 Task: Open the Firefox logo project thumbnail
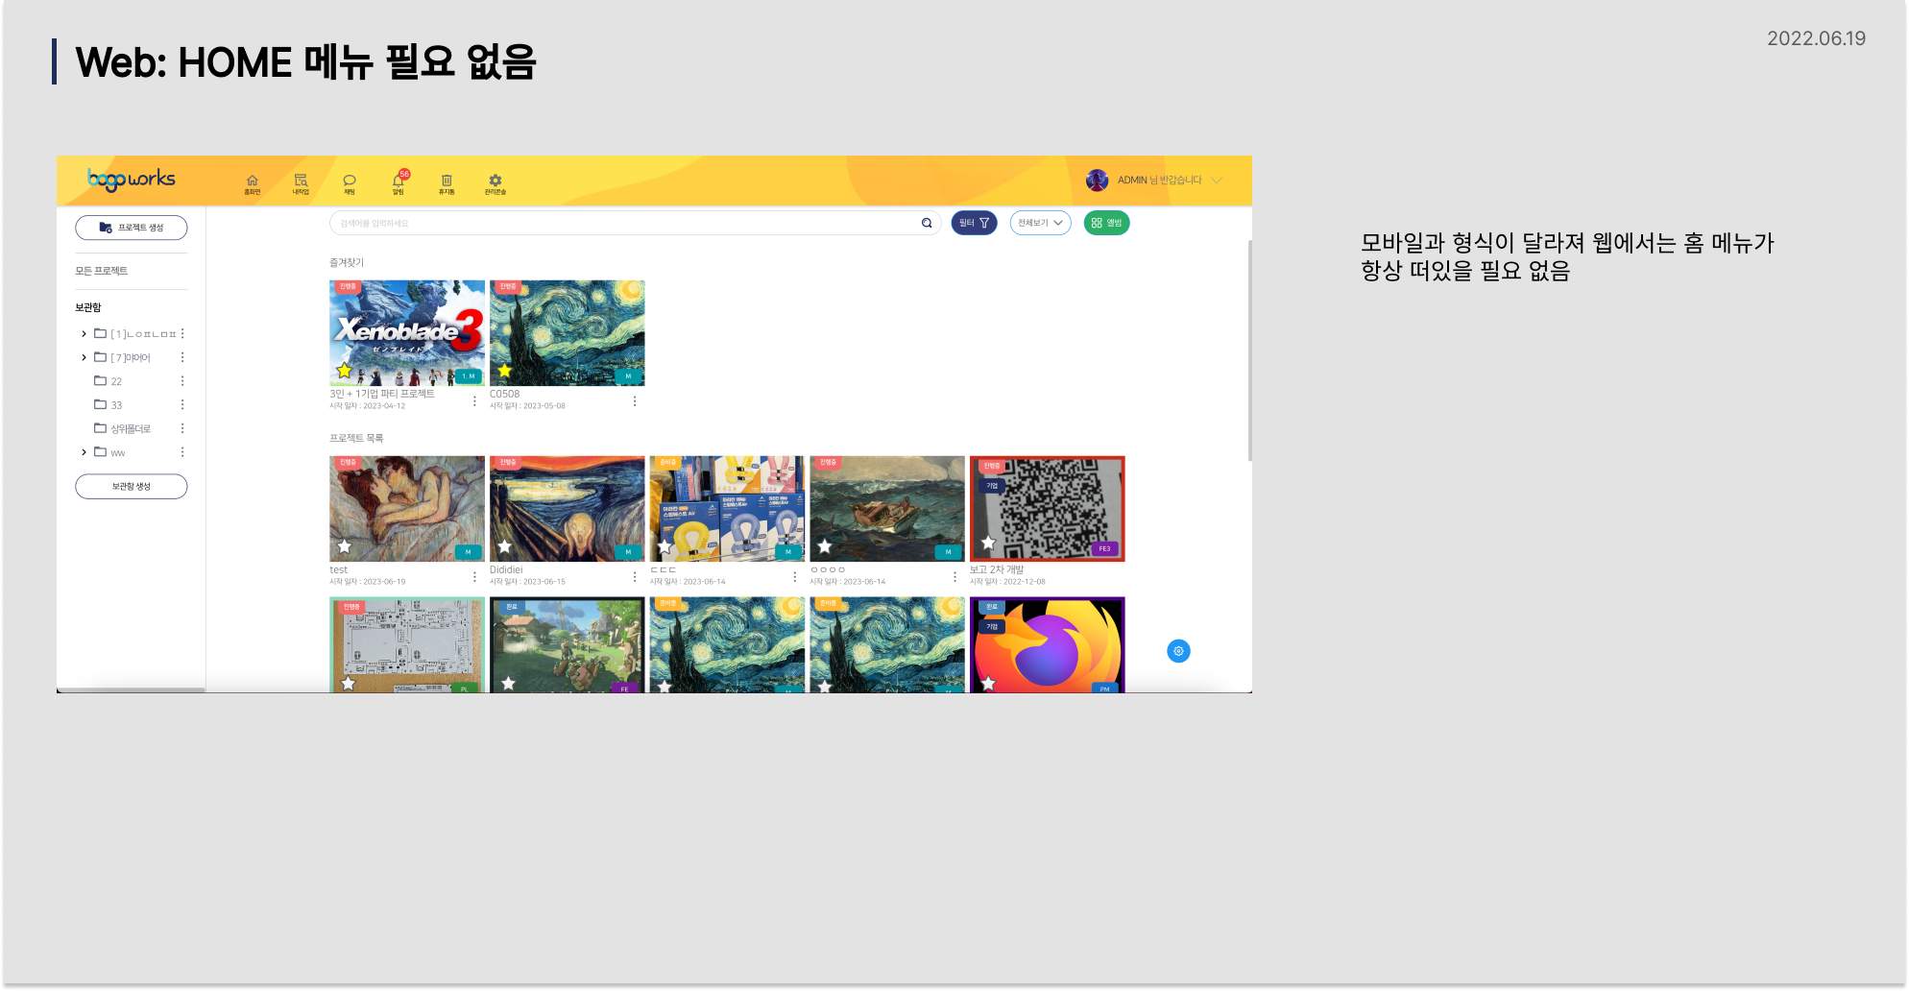(x=1048, y=644)
